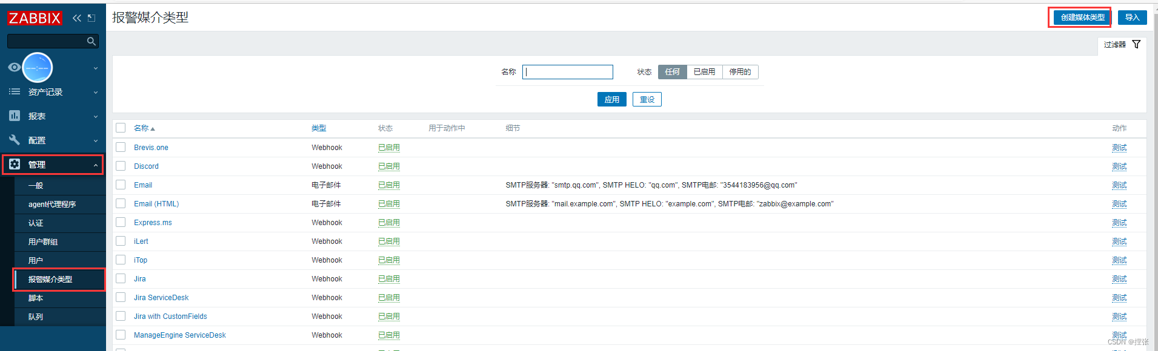Focus the sidebar search input field
Screen dimensions: 1158x351
[x=47, y=41]
